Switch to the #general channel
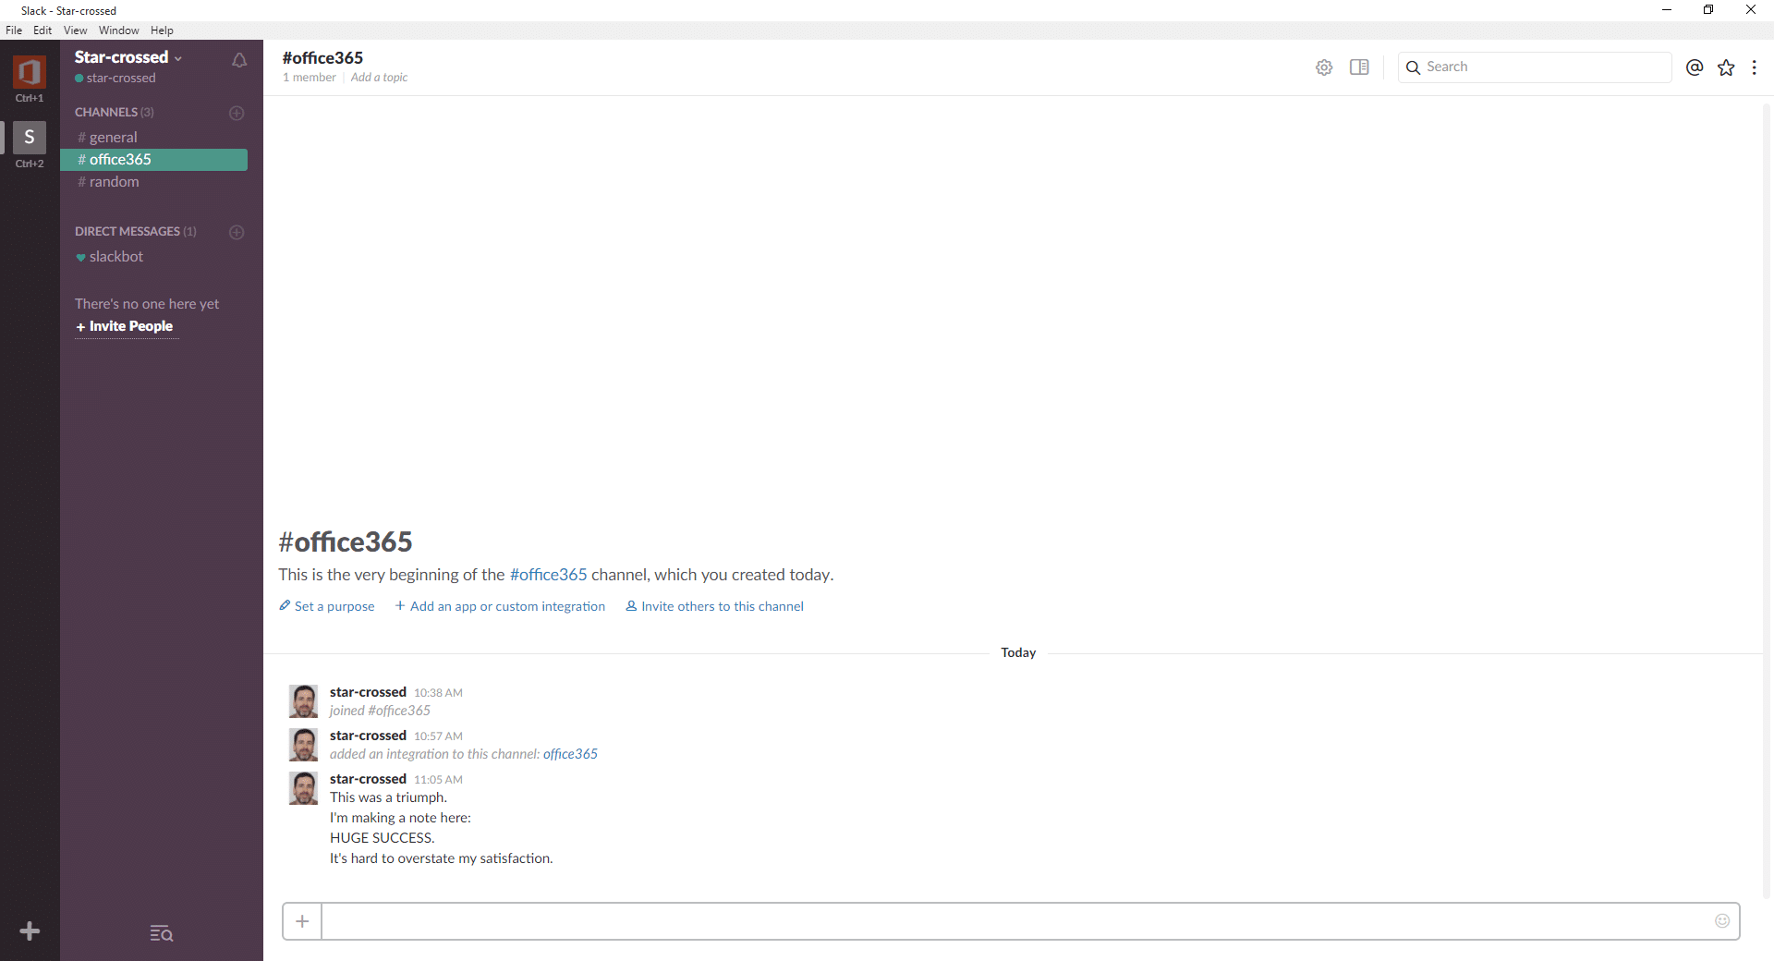Screen dimensions: 1774x961 [153, 138]
